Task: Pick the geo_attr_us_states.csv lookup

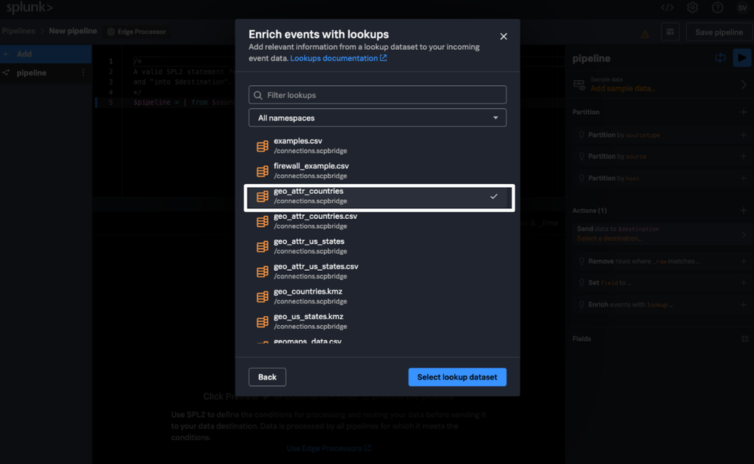Action: pyautogui.click(x=315, y=271)
